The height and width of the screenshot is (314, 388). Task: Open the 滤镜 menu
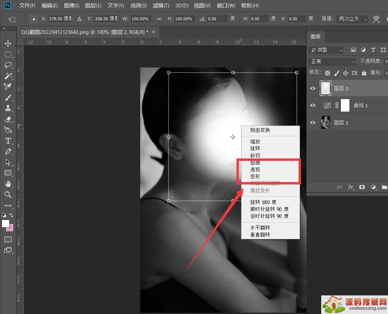coord(161,5)
